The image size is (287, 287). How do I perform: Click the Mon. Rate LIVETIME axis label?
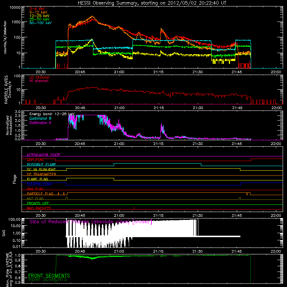(x=9, y=269)
